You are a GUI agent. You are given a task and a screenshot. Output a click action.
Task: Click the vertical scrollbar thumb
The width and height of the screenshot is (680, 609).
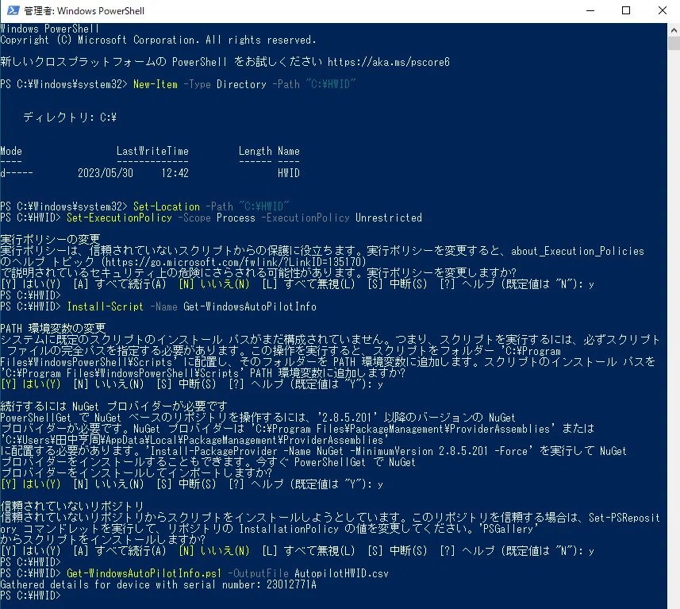pyautogui.click(x=674, y=44)
